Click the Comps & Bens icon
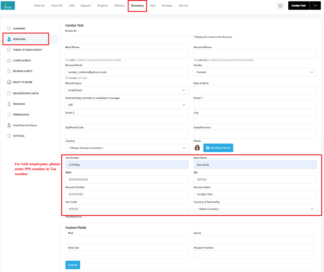This screenshot has height=272, width=324. point(9,60)
